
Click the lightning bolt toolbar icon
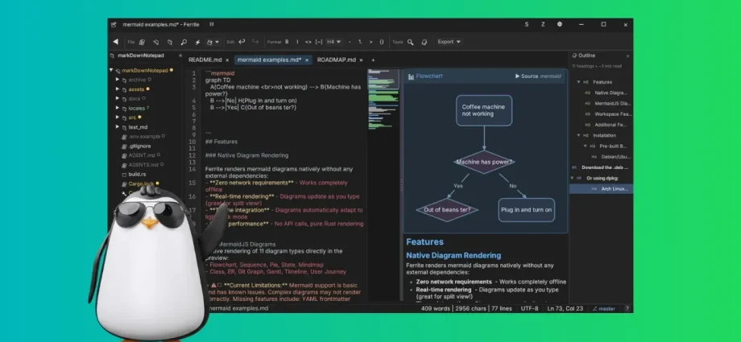[x=197, y=42]
